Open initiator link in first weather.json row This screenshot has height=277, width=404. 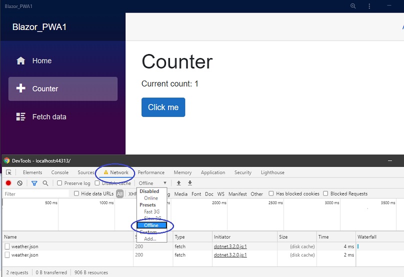click(230, 246)
